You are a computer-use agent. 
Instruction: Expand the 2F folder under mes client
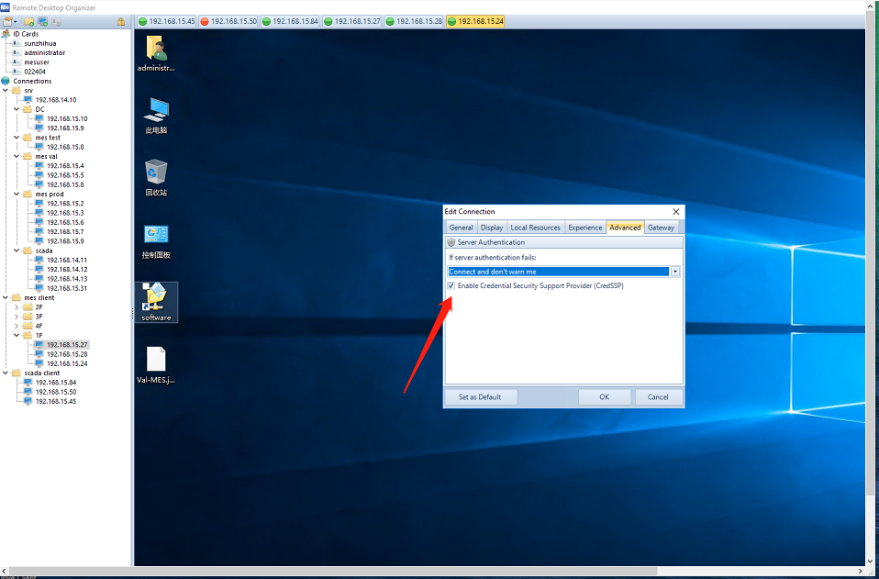17,307
